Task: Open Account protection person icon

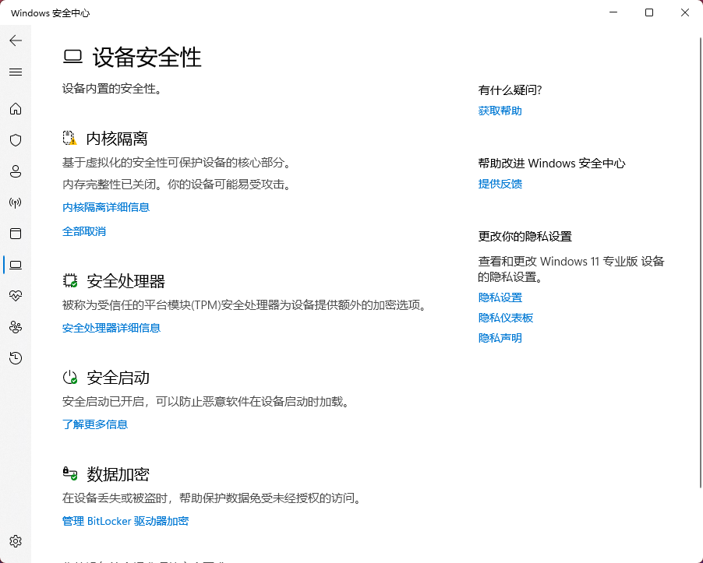Action: pyautogui.click(x=16, y=171)
